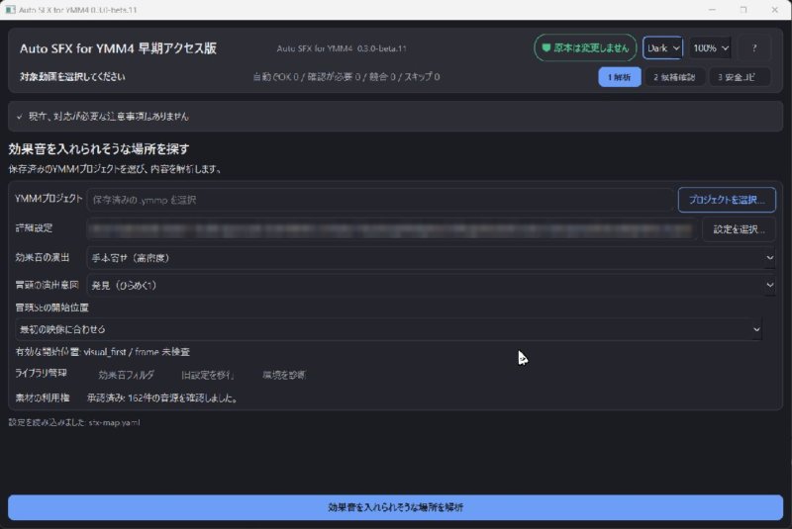Click the 効果音フォルダ link
This screenshot has height=529, width=792.
tap(126, 375)
